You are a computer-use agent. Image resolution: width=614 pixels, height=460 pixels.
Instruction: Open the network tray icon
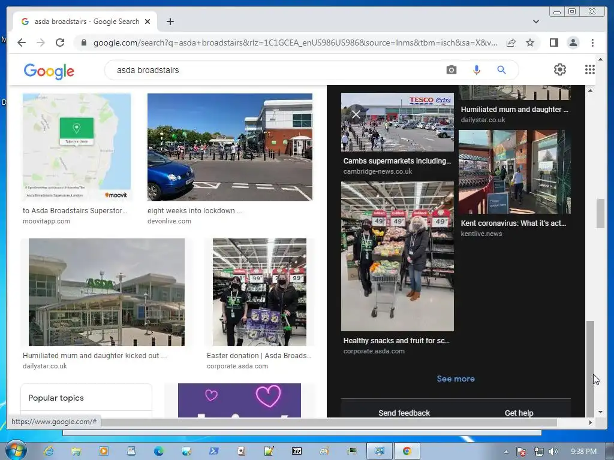pos(539,452)
